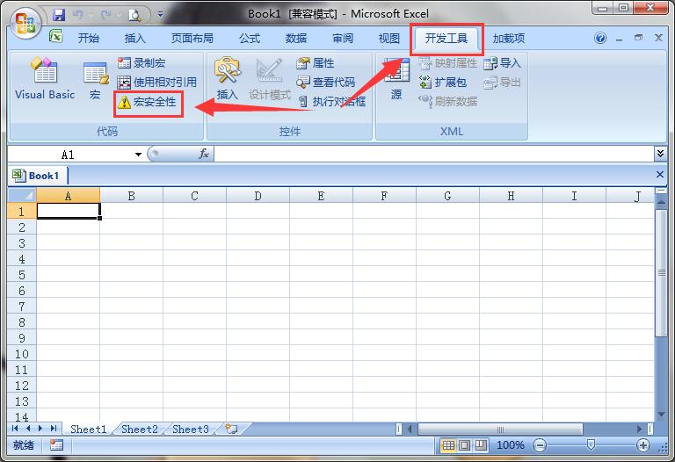
Task: Switch to the 插入 ribbon tab
Action: [x=134, y=39]
